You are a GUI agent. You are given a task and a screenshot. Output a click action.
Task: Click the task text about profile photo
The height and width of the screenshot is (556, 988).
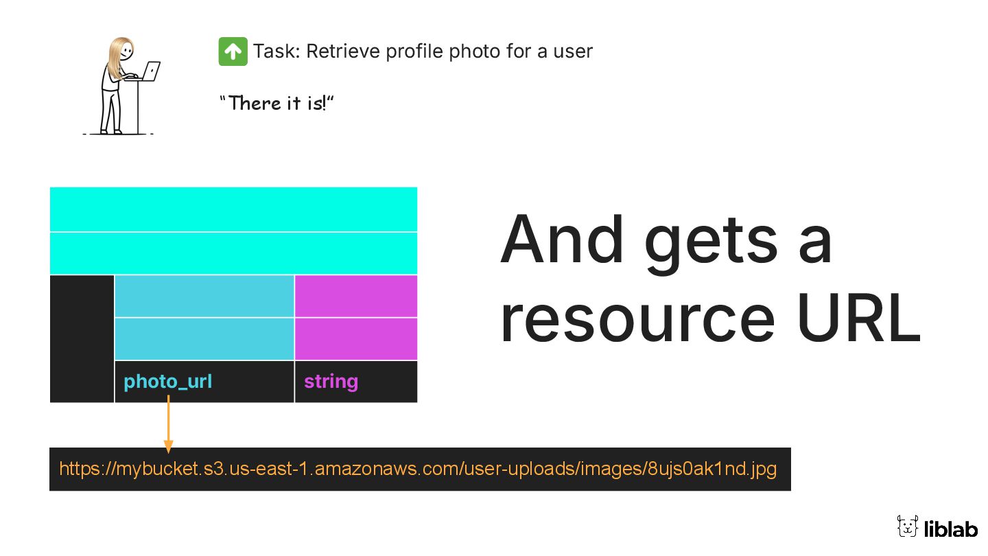pos(422,51)
